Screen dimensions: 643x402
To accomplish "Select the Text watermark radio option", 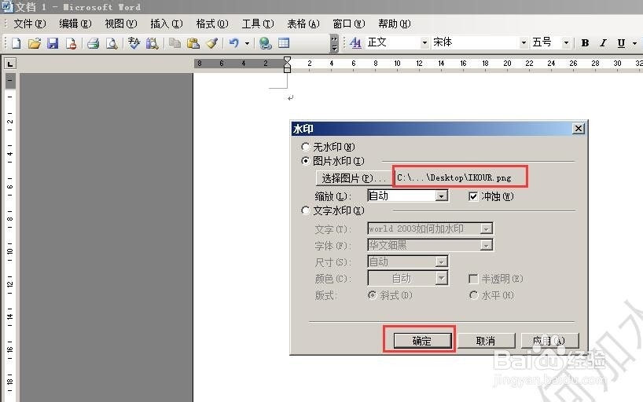I will pos(305,210).
